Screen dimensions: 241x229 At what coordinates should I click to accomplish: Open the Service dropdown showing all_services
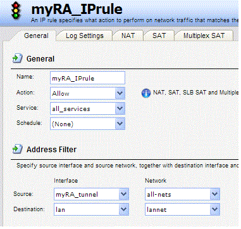pyautogui.click(x=87, y=108)
